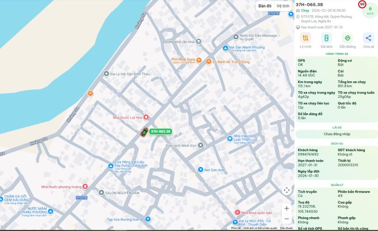378x231 pixels.
Task: Switch to Bản đồ map view
Action: click(265, 6)
